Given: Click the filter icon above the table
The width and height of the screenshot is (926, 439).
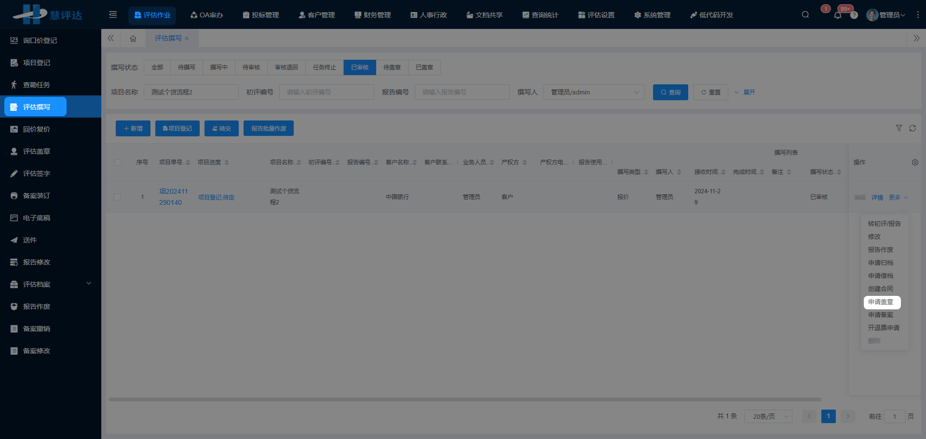Looking at the screenshot, I should [899, 128].
